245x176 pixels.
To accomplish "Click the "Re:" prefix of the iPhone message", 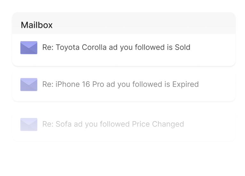I will 48,84.
